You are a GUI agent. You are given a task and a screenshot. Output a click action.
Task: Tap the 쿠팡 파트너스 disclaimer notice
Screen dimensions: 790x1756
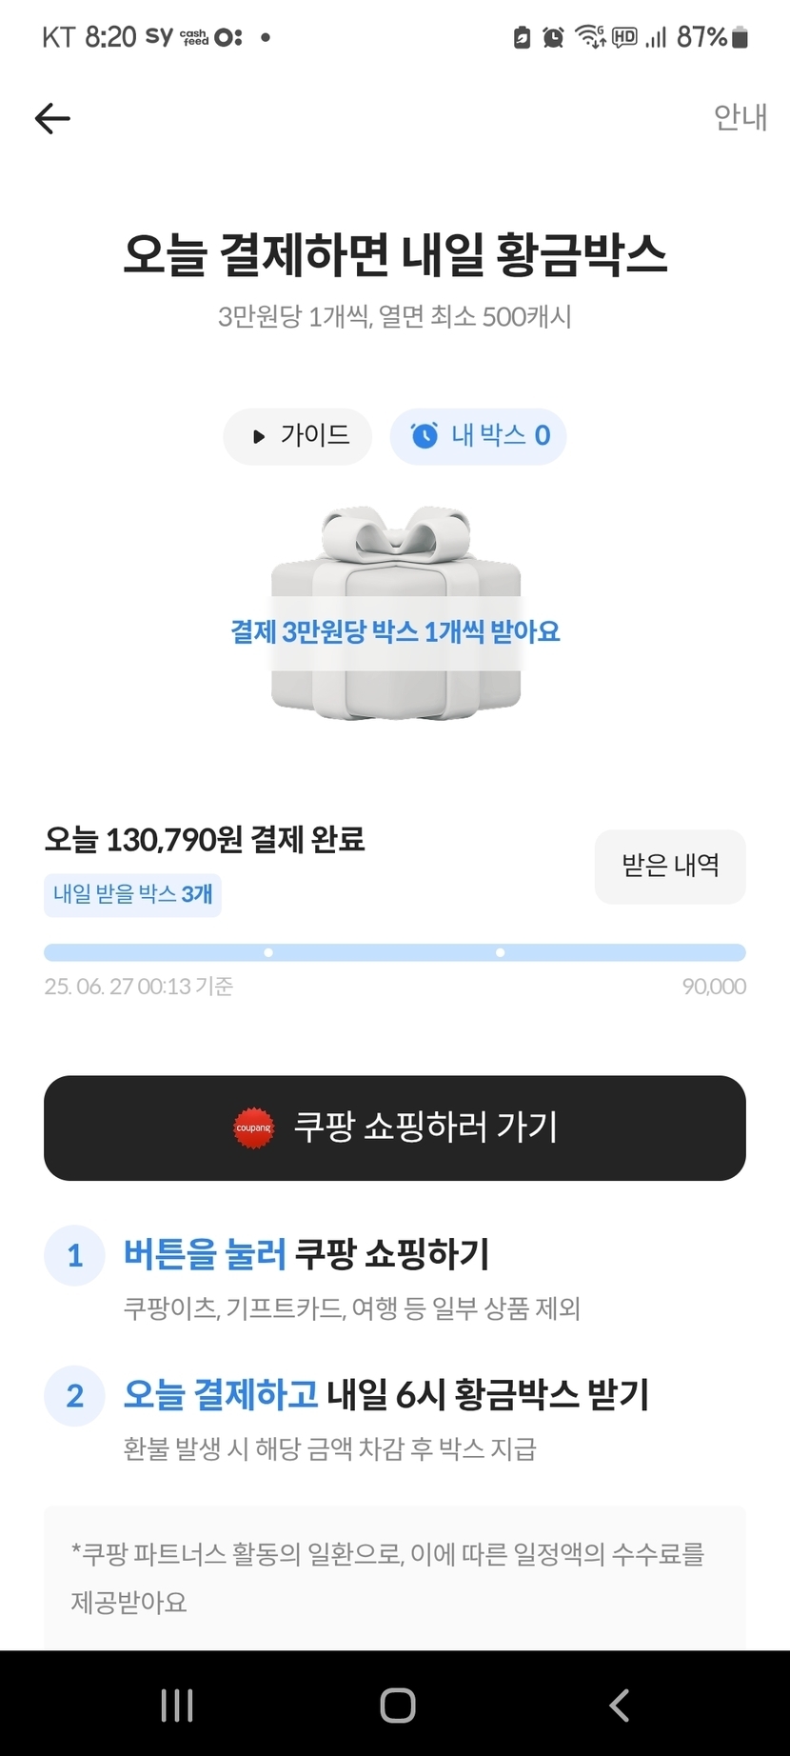point(395,1577)
